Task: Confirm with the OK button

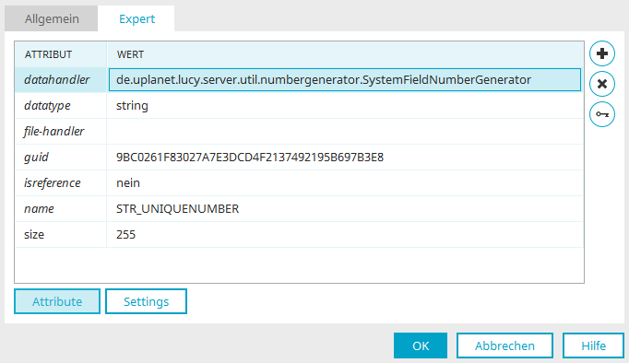Action: click(421, 345)
